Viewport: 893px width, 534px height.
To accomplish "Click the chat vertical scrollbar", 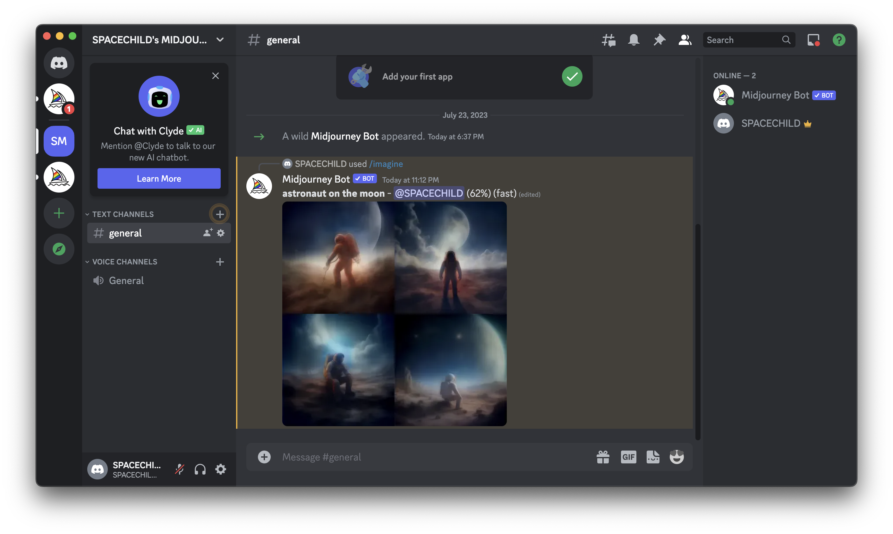I will tap(698, 331).
